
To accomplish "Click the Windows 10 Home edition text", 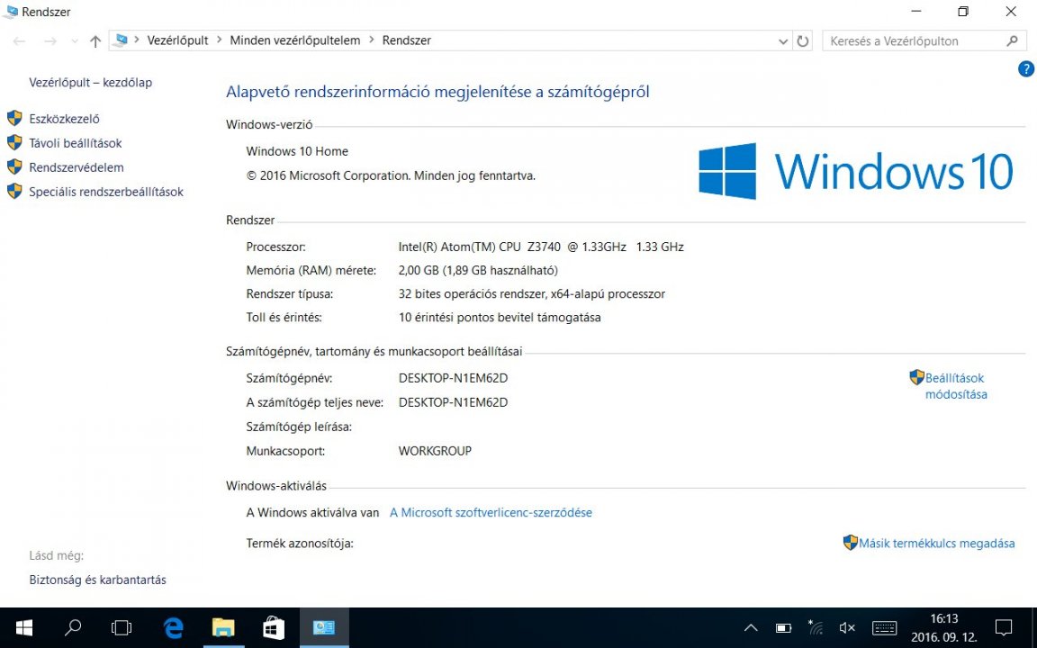I will tap(297, 151).
